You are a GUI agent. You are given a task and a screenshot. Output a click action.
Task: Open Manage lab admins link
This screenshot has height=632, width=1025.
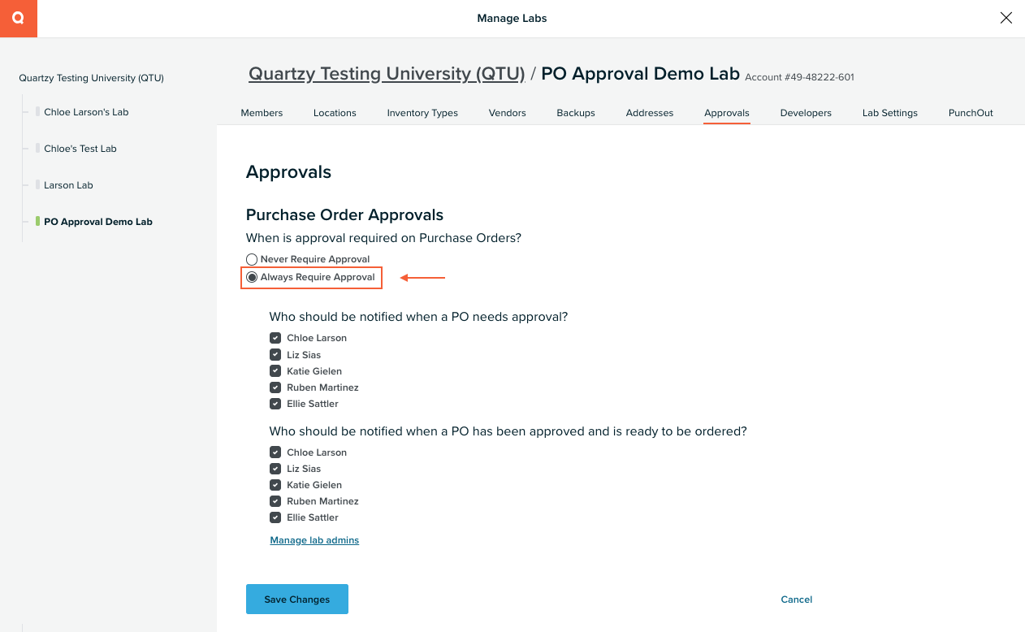pyautogui.click(x=314, y=540)
